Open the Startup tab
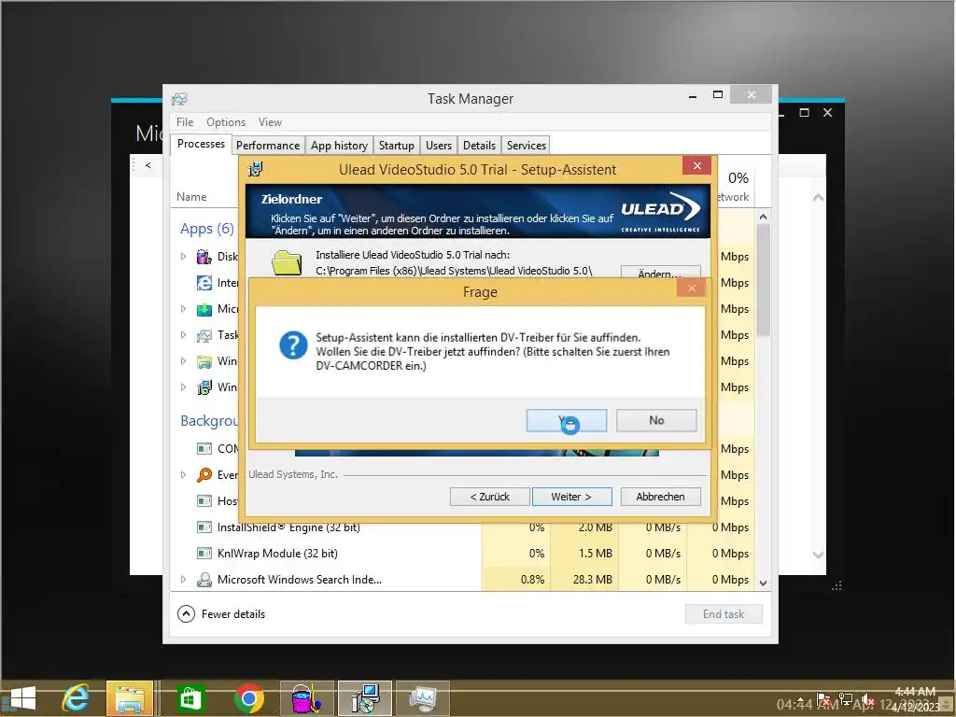This screenshot has width=956, height=717. point(396,145)
